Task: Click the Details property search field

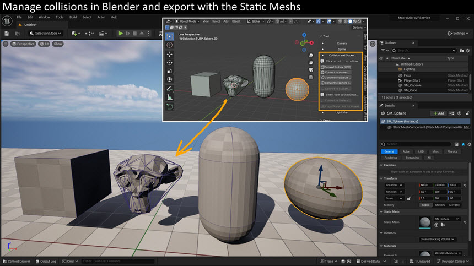Action: 416,144
